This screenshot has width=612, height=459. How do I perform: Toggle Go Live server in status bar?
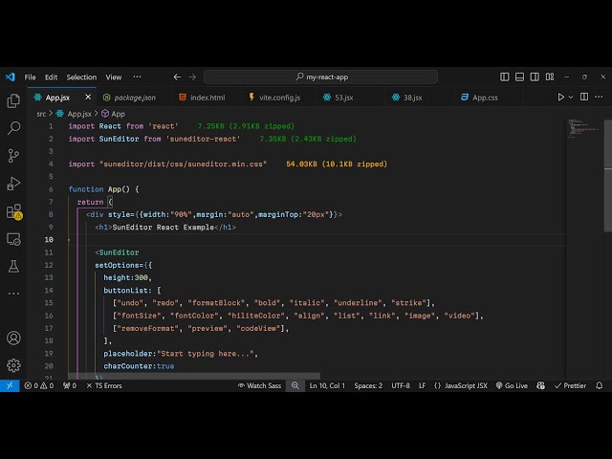tap(511, 385)
